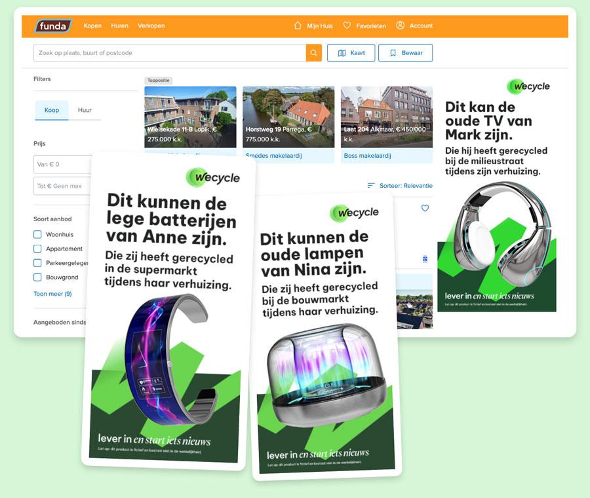
Task: Click the Account user icon
Action: pyautogui.click(x=401, y=26)
